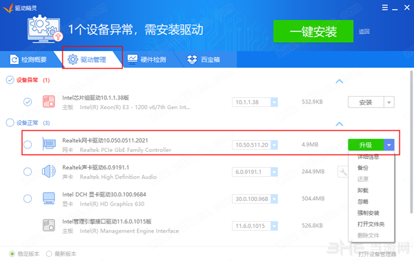Switch to the 百宝箱 tab
Screen dimensions: 414x261
pyautogui.click(x=204, y=59)
